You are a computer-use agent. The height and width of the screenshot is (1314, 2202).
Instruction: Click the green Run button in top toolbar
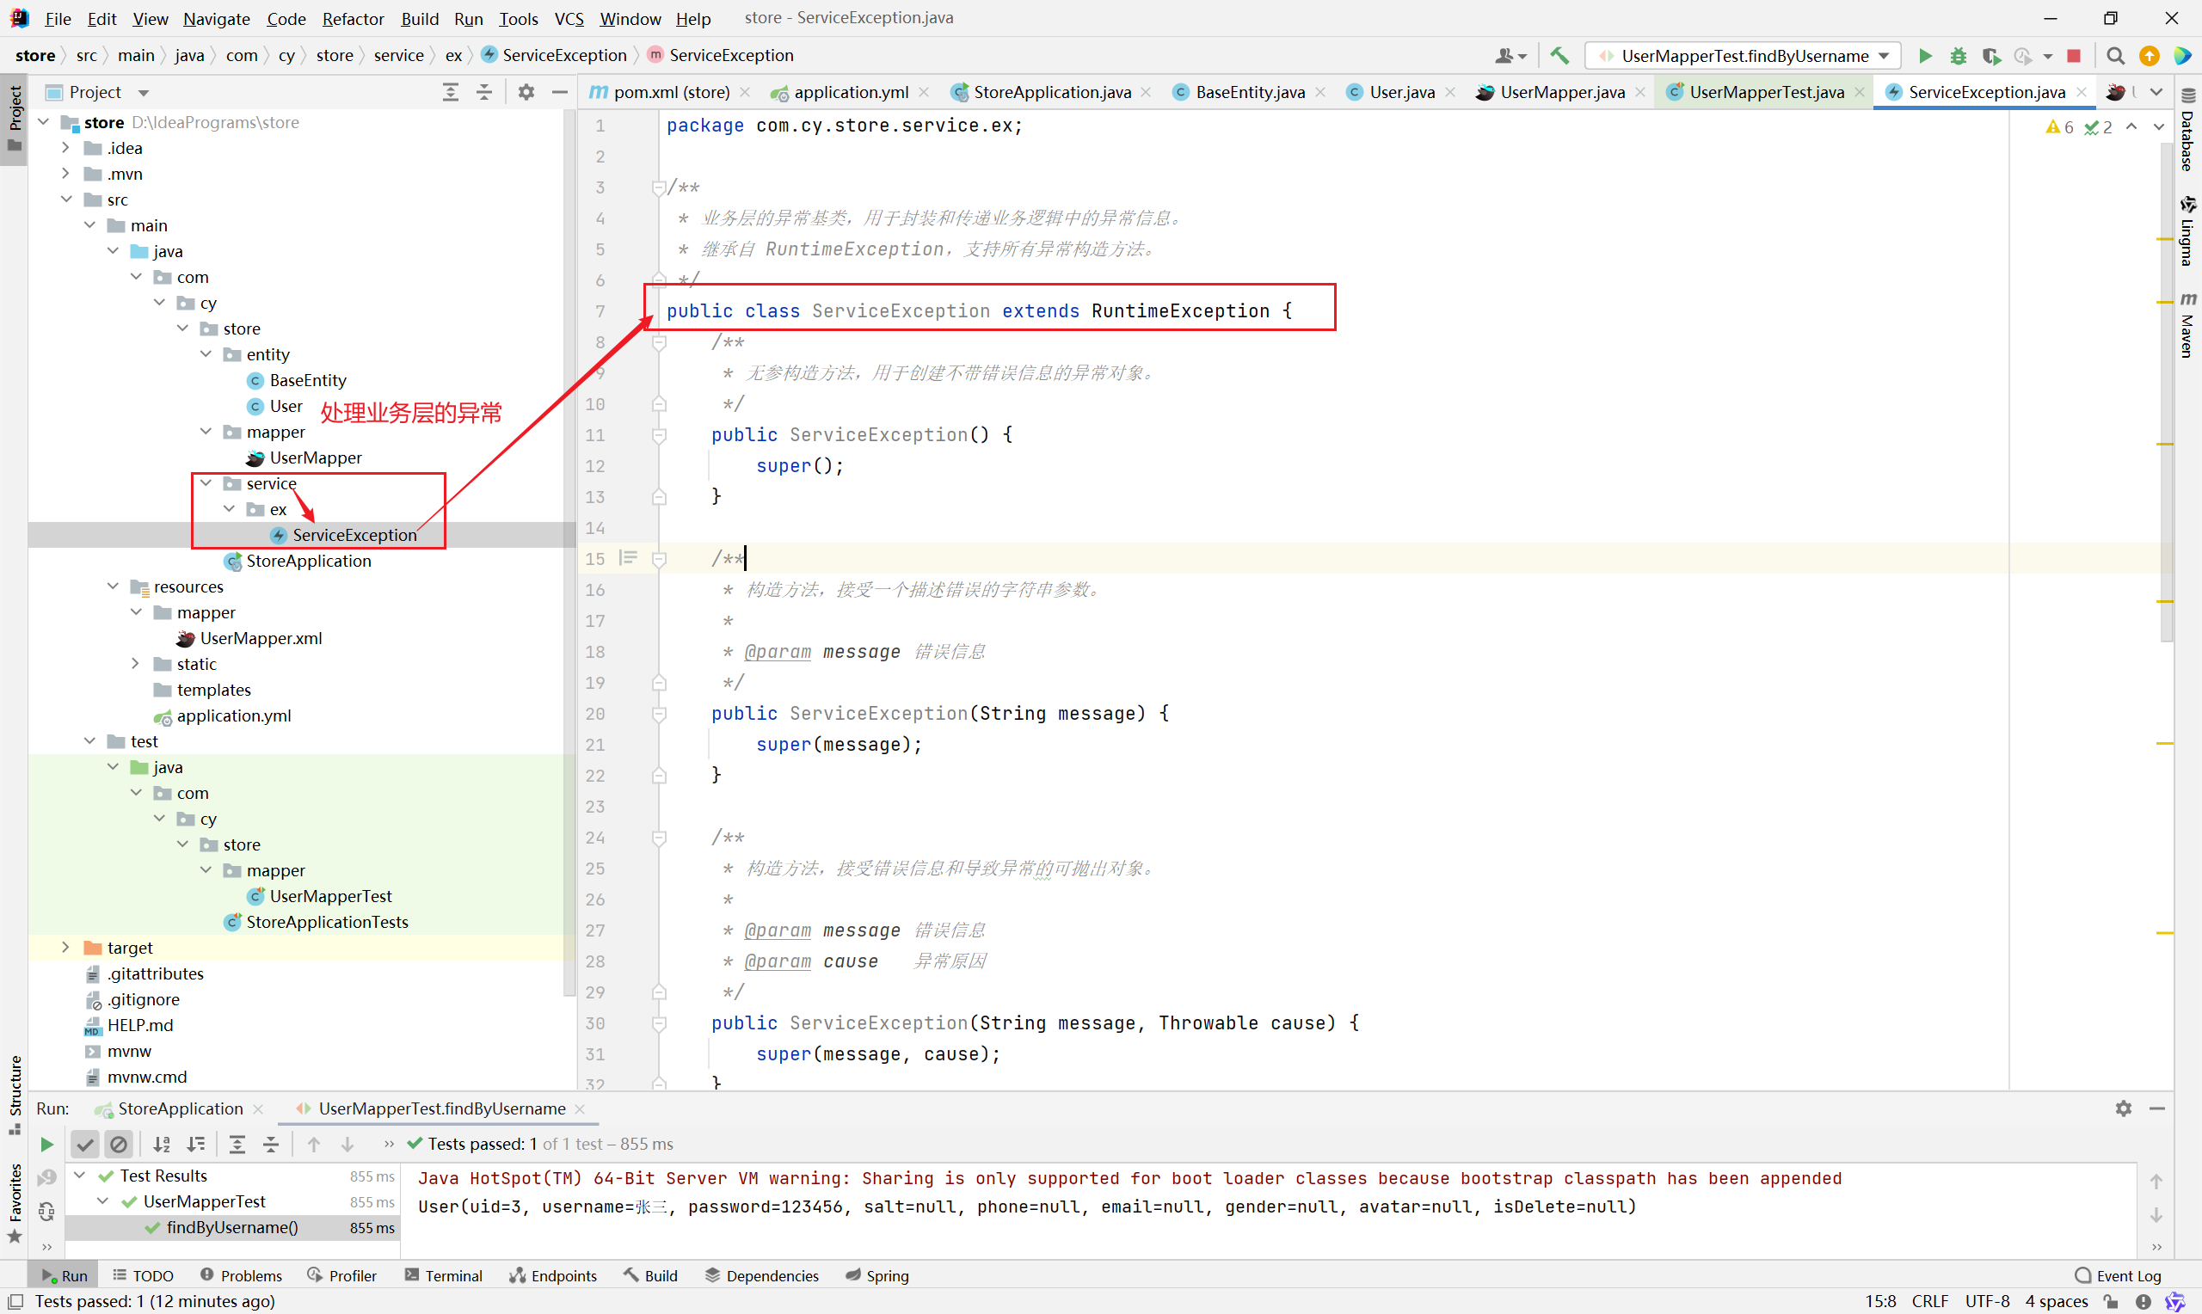coord(1925,56)
